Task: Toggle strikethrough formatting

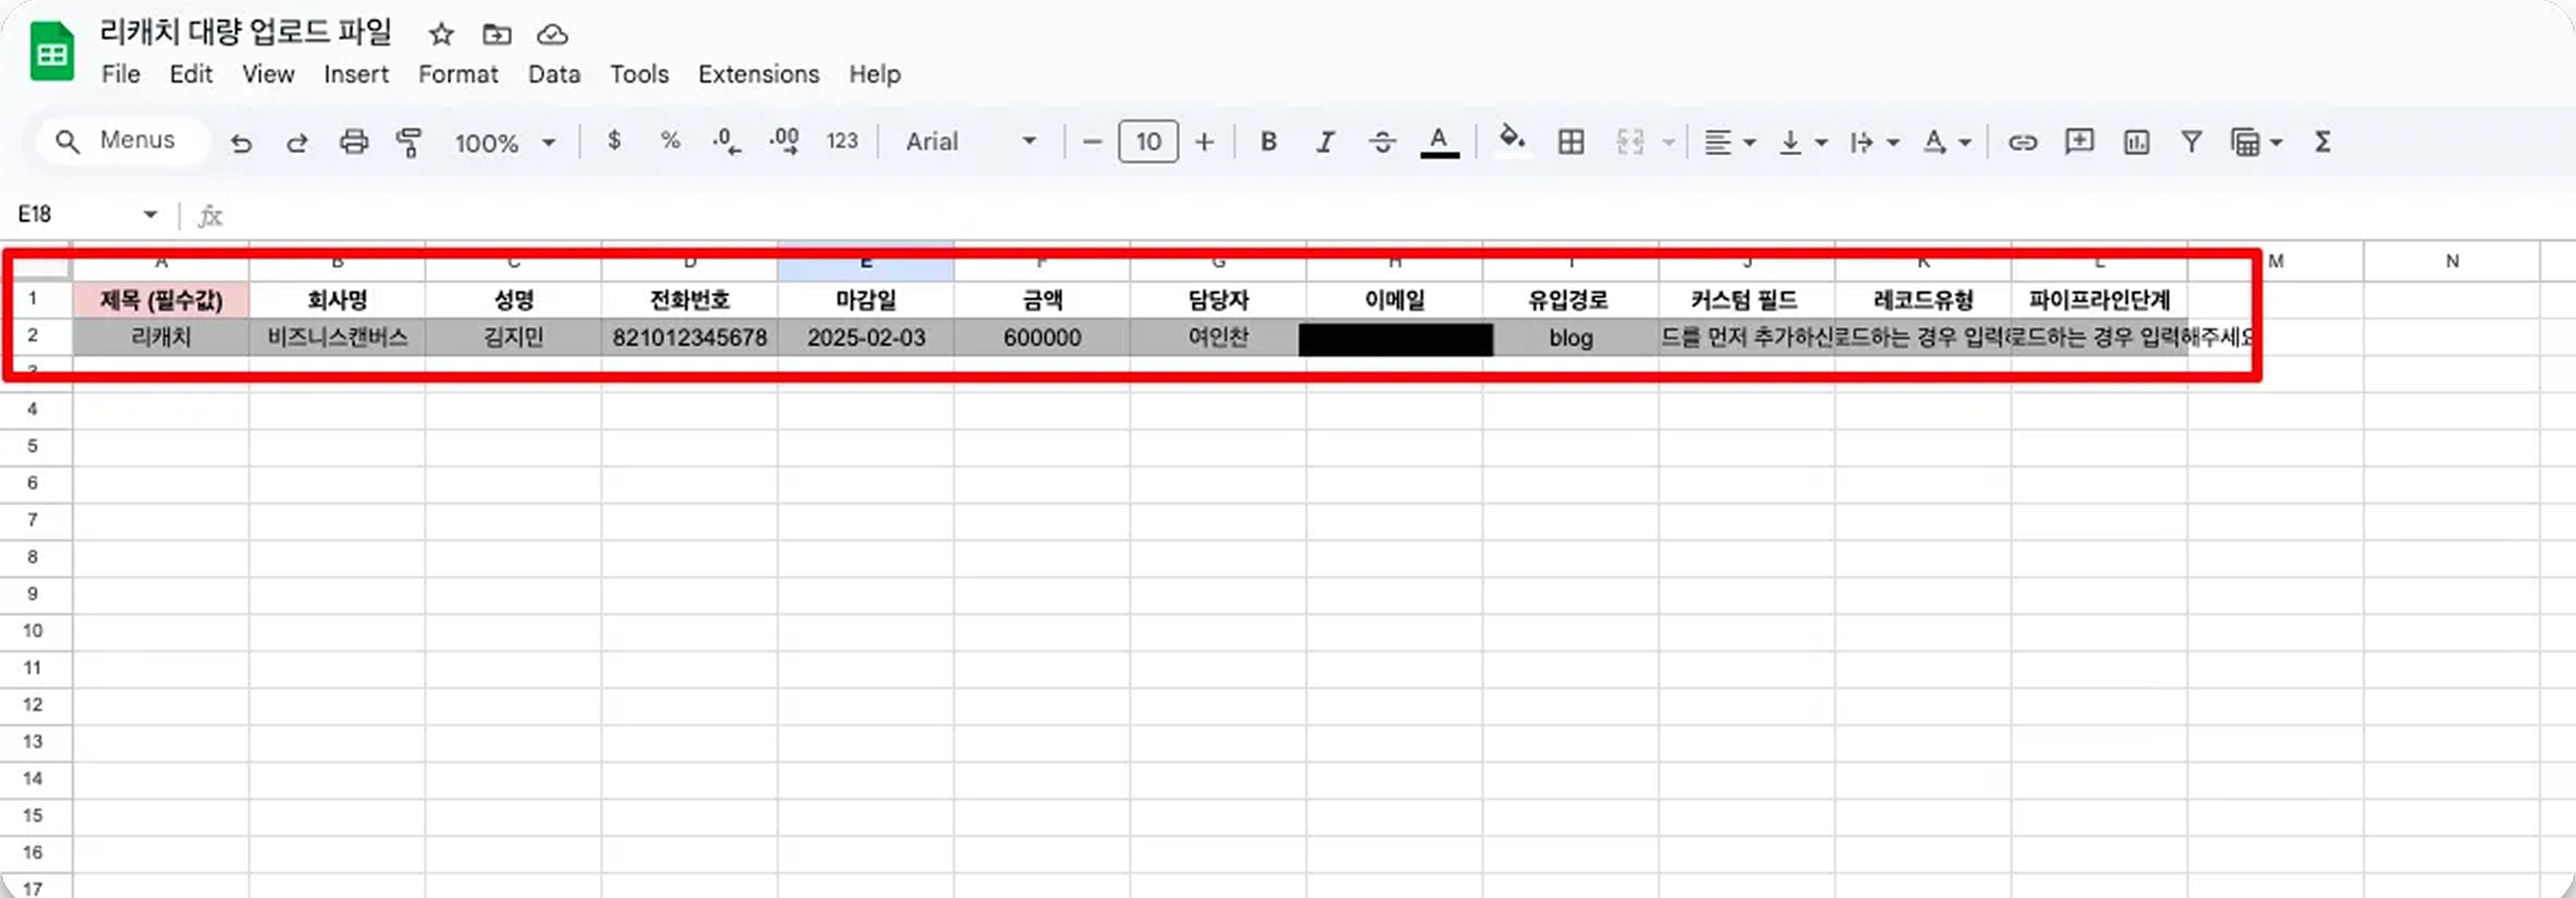Action: coord(1382,142)
